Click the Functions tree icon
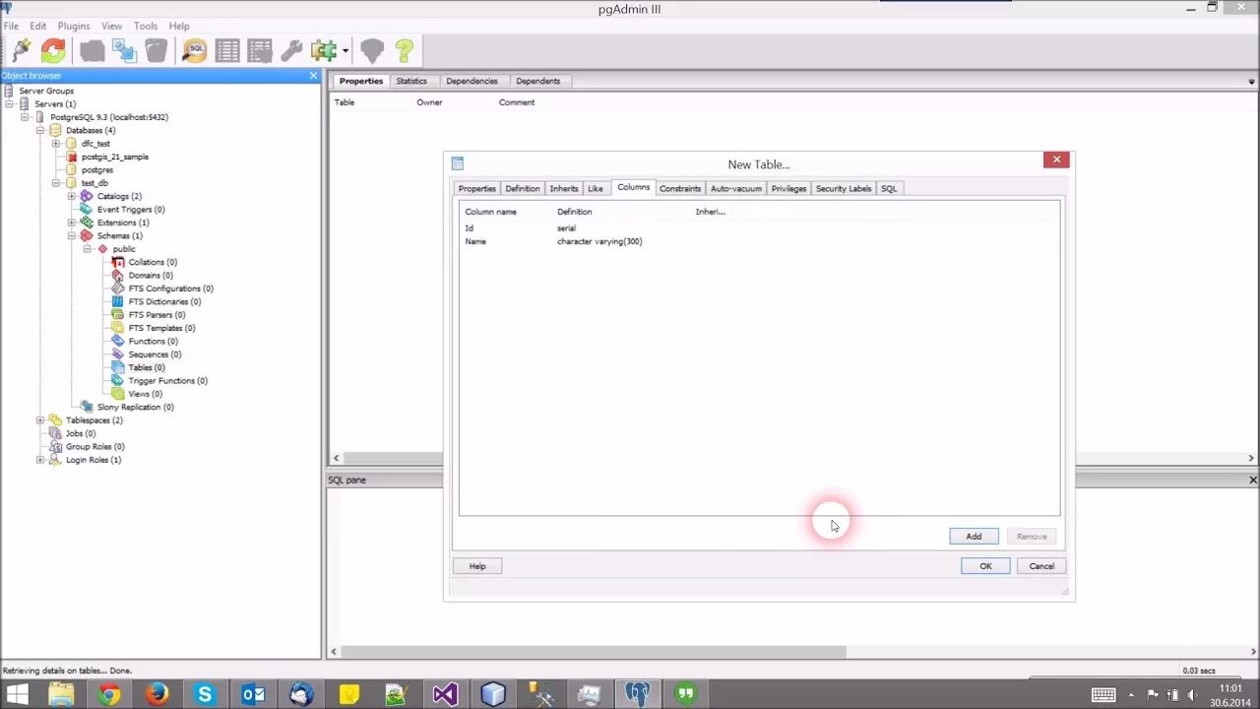 (x=118, y=341)
